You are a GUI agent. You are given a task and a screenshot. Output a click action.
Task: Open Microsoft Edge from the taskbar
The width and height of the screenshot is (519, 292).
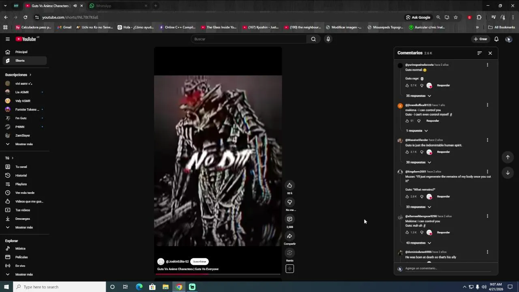tap(139, 287)
